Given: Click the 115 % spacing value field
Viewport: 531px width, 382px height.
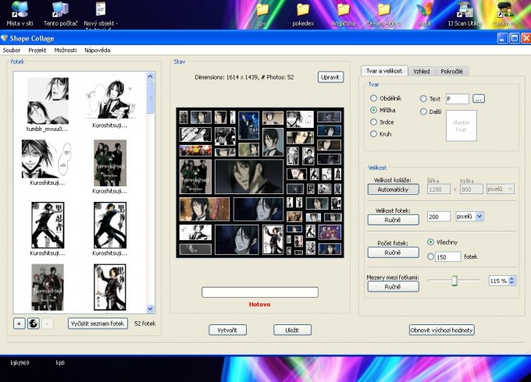Looking at the screenshot, I should (499, 281).
